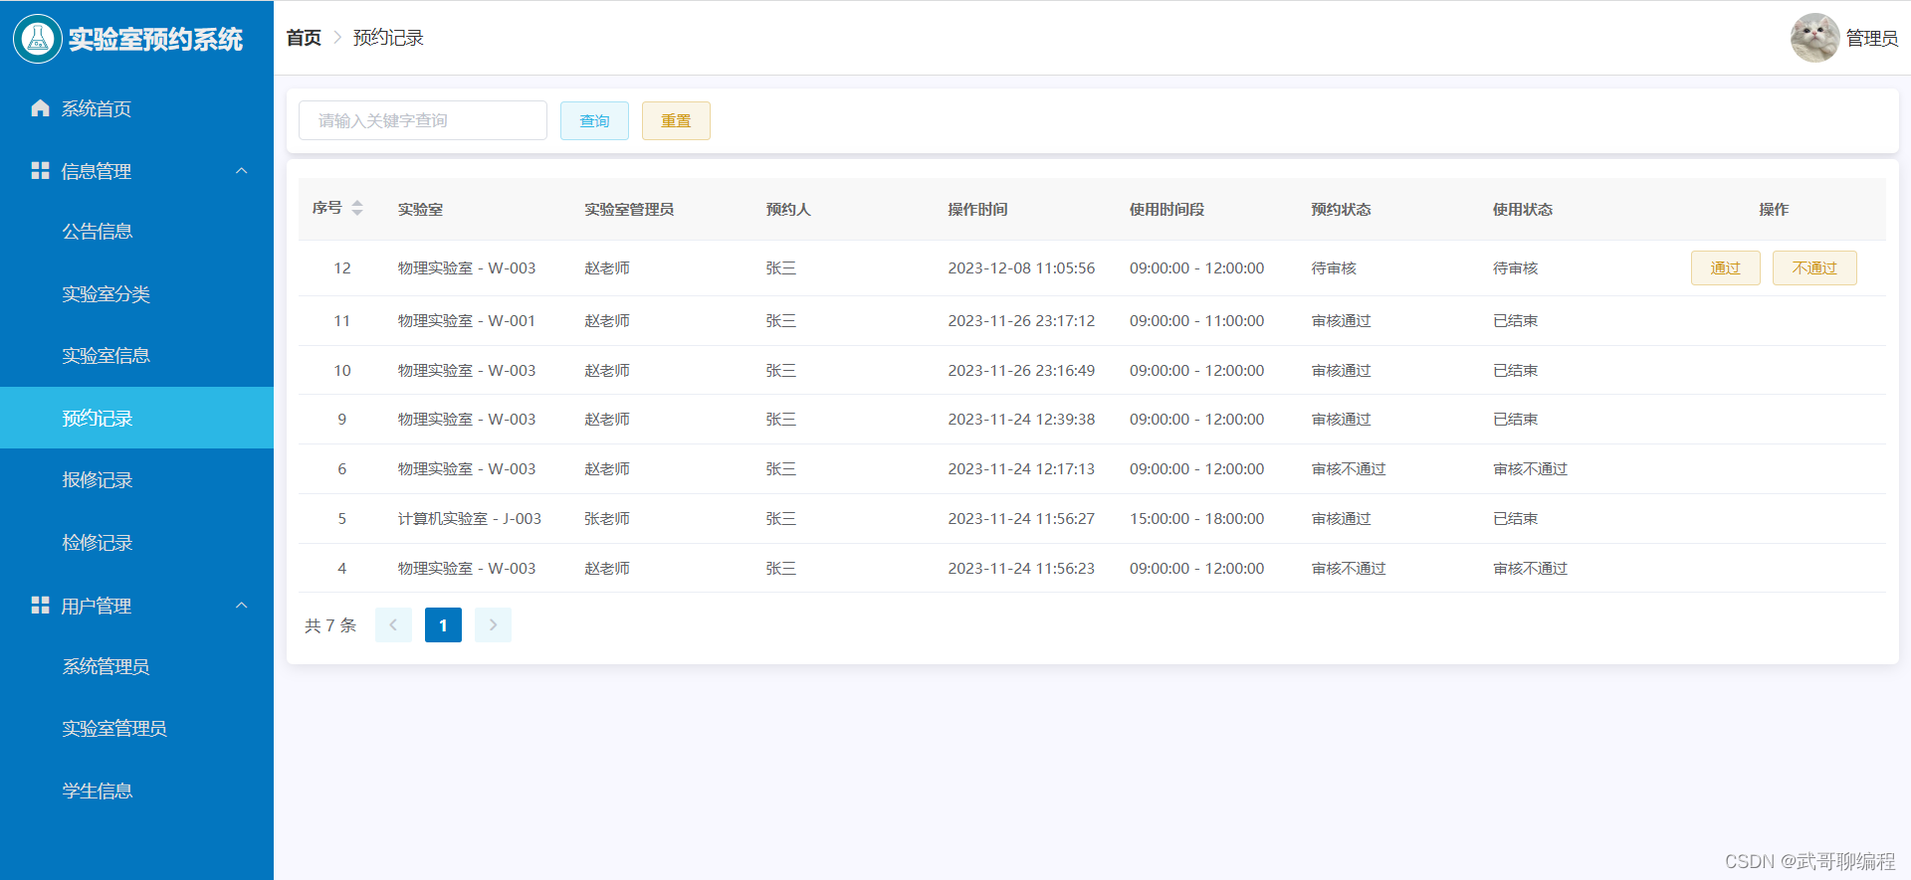Viewport: 1911px width, 880px height.
Task: Click timestamp 2023-11-24 12:17:13
Action: click(x=1021, y=468)
